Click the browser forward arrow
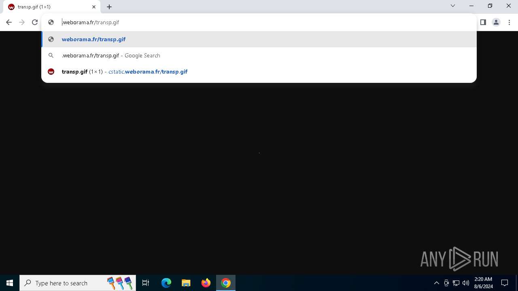 [22, 22]
